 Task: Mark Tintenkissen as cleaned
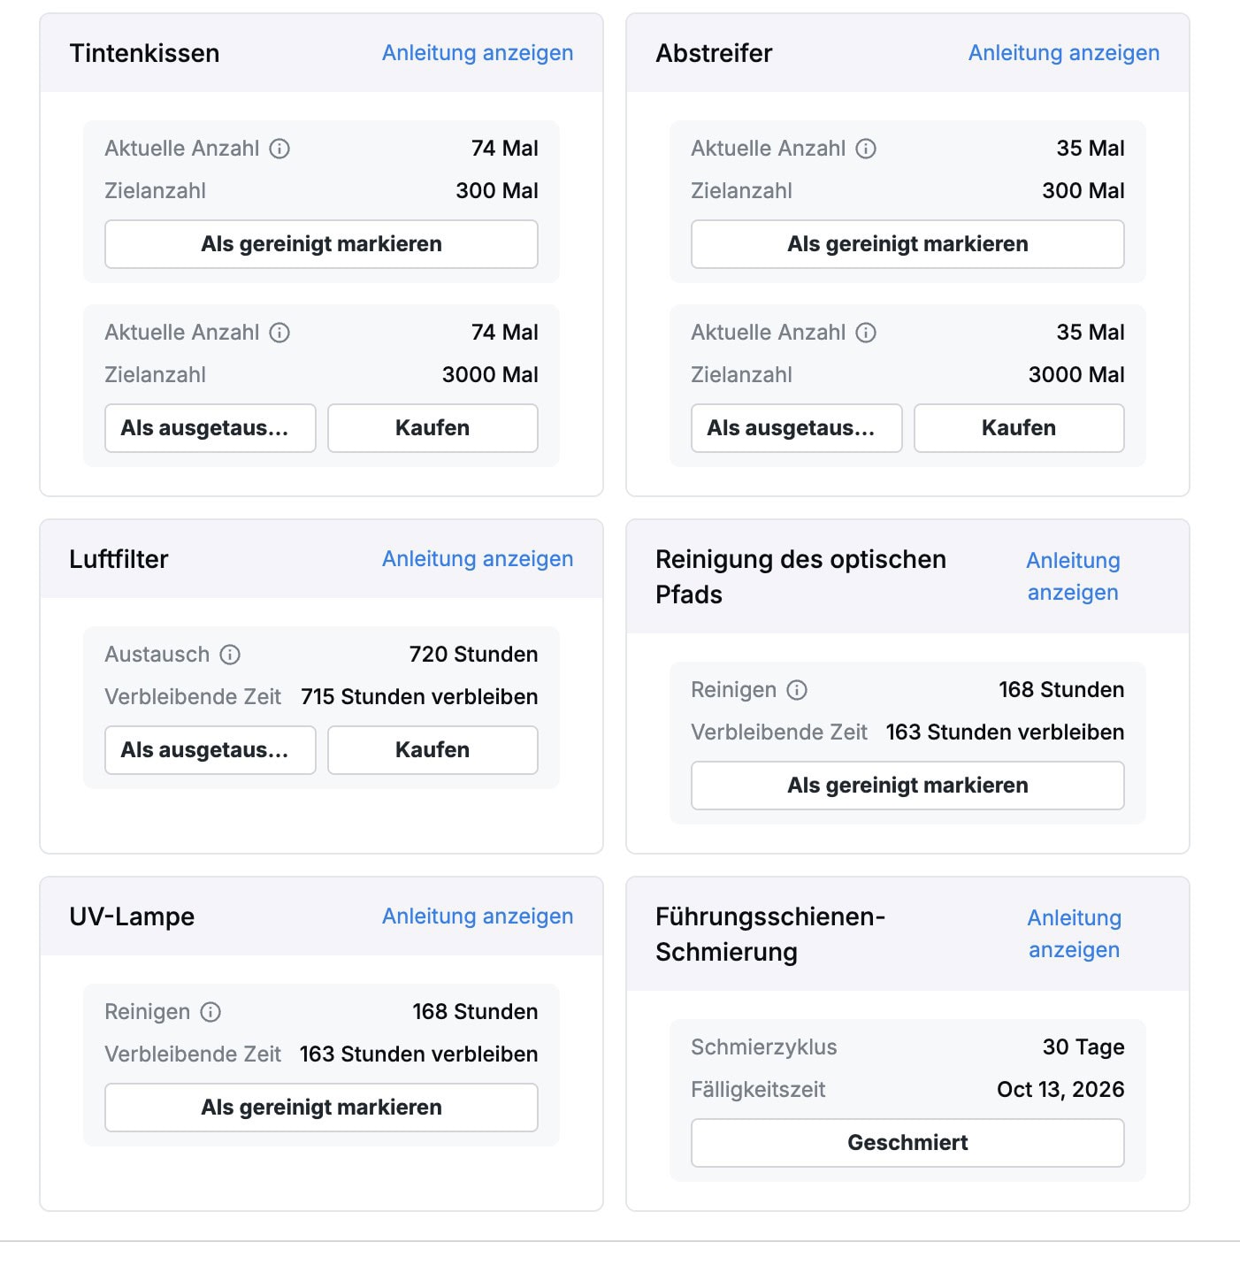tap(321, 244)
